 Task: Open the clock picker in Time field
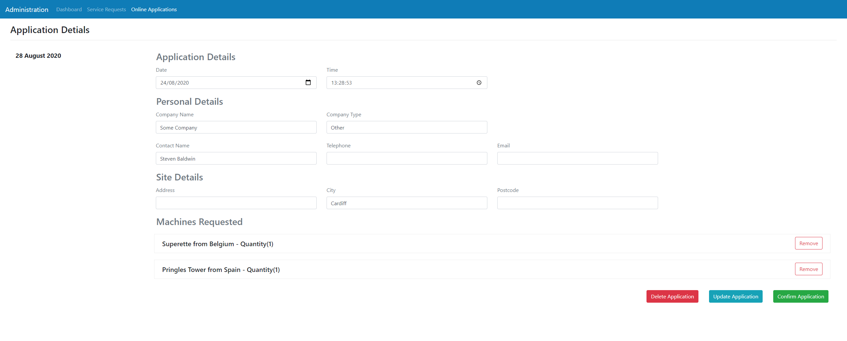(479, 83)
